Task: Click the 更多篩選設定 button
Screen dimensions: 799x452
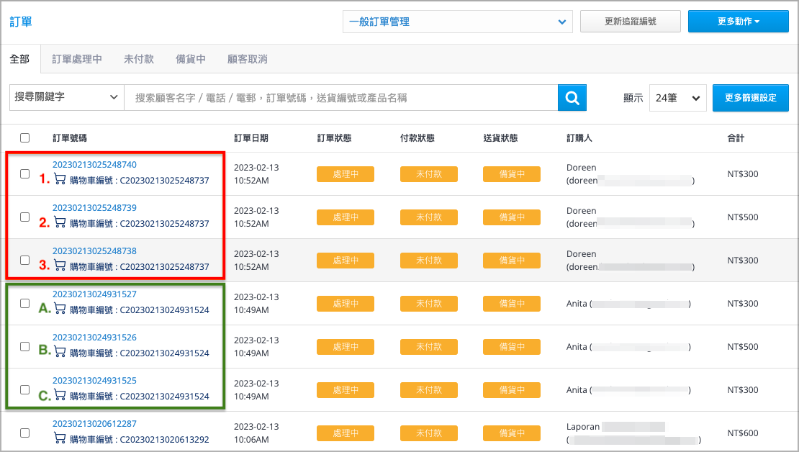Action: click(x=751, y=98)
